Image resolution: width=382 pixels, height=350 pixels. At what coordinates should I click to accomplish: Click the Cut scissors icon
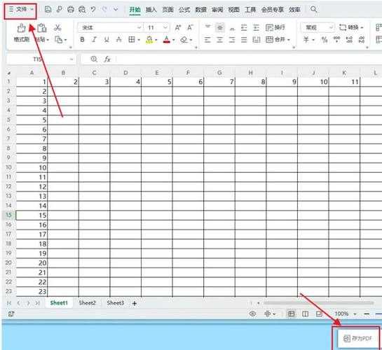(x=57, y=27)
